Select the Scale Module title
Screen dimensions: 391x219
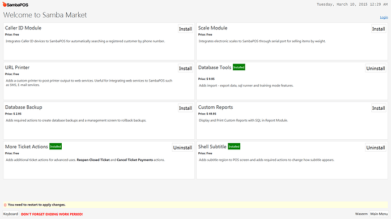pos(212,28)
